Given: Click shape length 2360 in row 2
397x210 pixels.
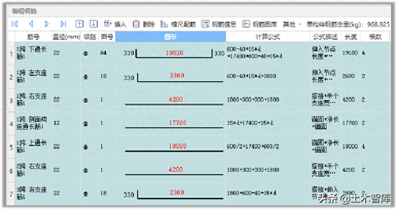Looking at the screenshot, I should coord(177,75).
